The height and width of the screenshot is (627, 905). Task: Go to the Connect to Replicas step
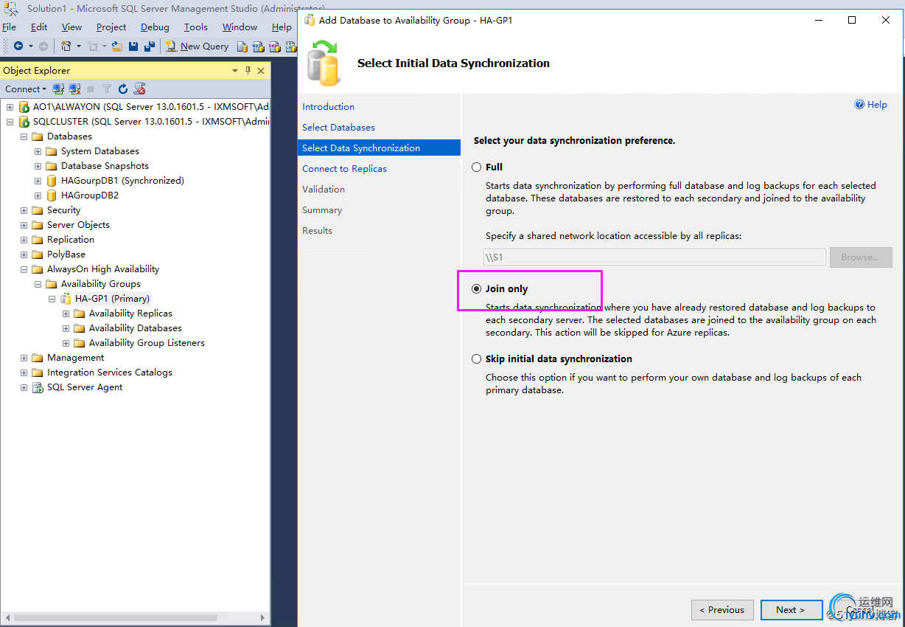344,168
